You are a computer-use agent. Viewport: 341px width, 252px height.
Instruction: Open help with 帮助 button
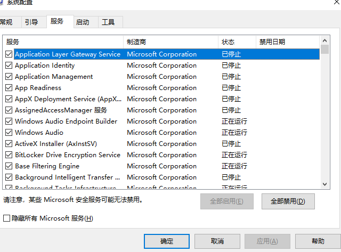tap(318, 241)
